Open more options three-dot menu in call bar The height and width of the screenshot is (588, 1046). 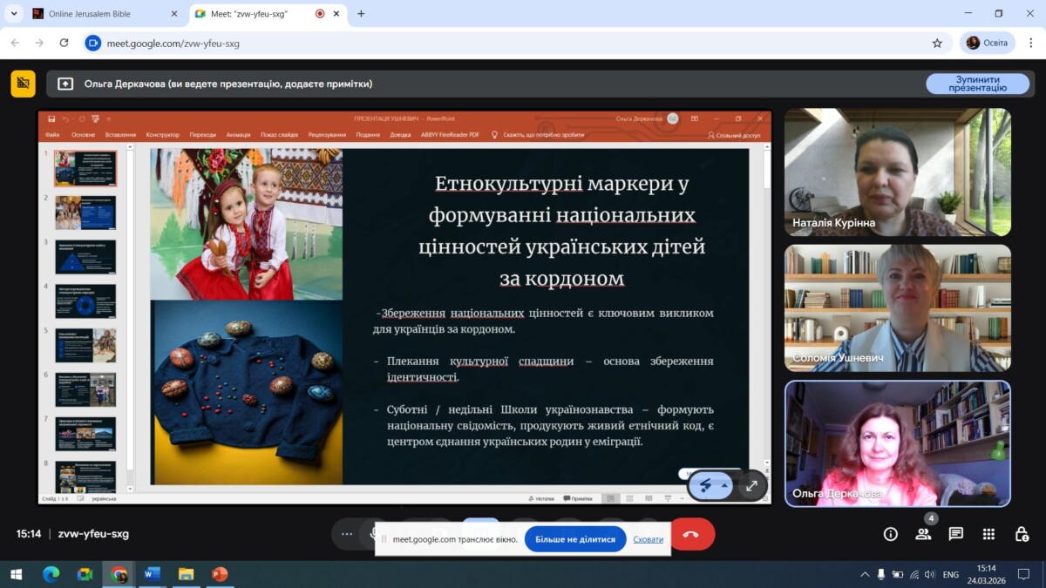347,534
